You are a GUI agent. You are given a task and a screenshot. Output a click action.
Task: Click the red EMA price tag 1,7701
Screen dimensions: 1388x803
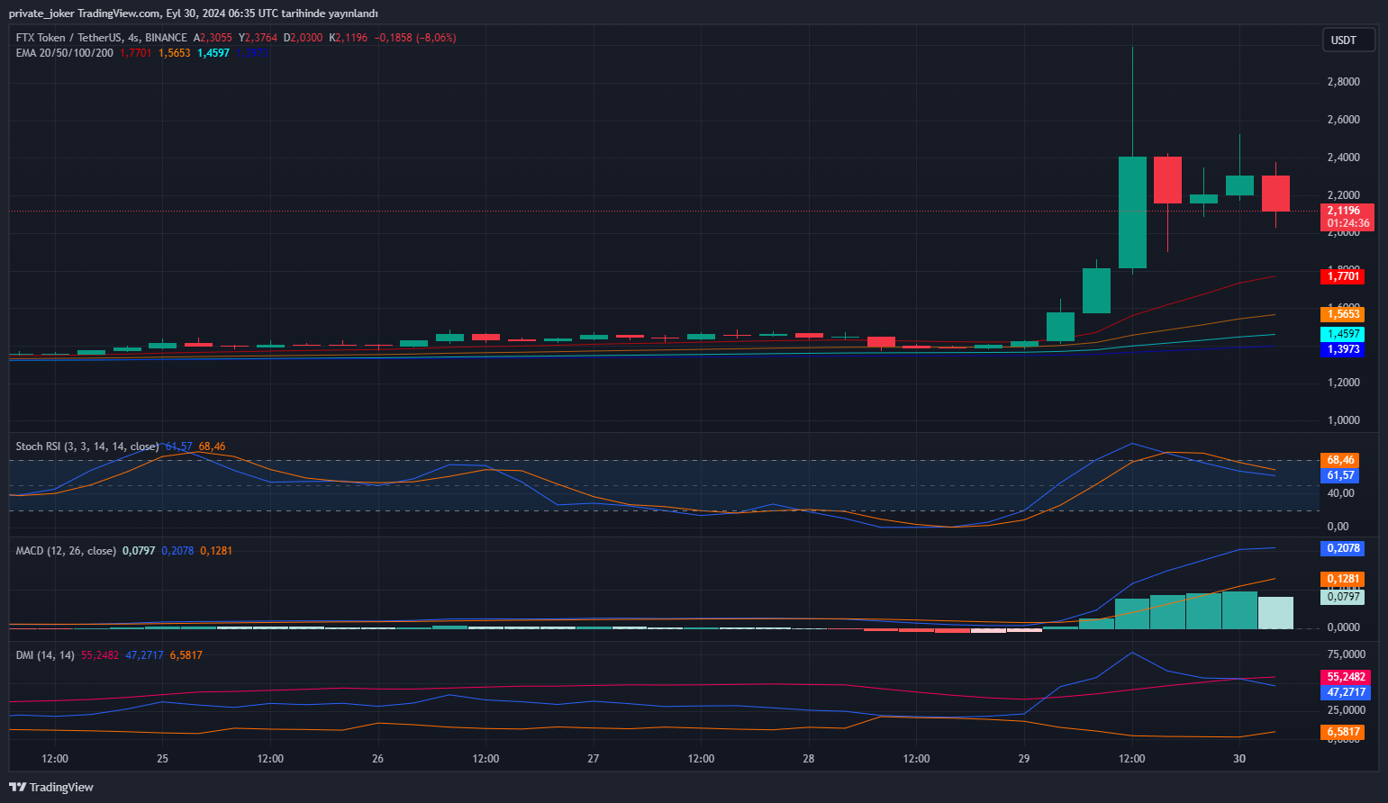[x=1343, y=276]
